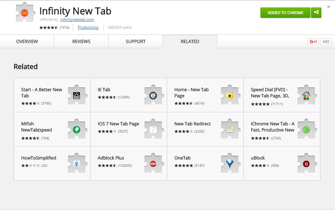Open the IOS 7 New Tab Page title

click(x=118, y=124)
